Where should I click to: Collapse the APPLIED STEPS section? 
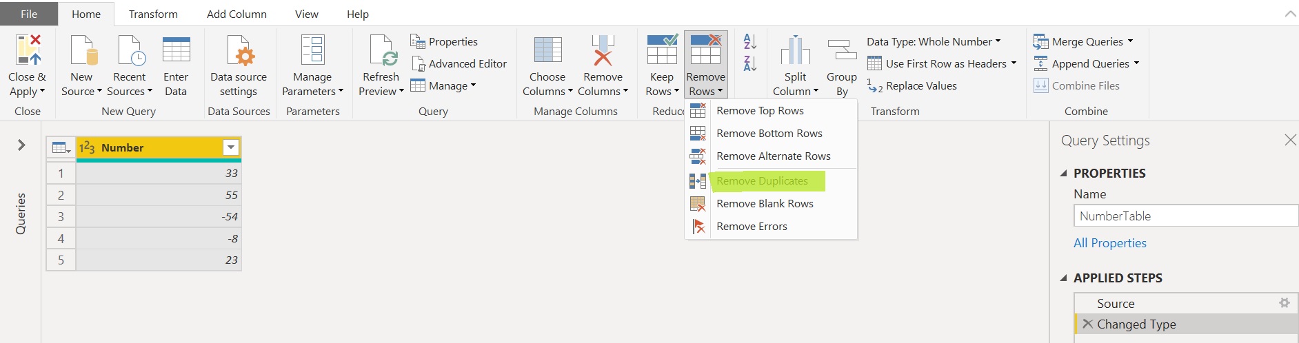(x=1063, y=278)
